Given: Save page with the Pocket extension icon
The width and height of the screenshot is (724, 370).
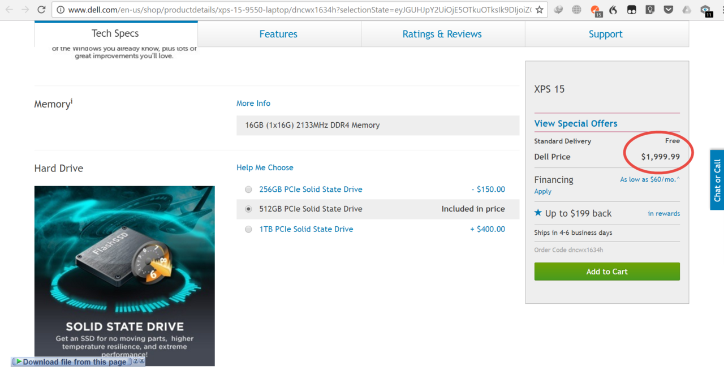Looking at the screenshot, I should coord(669,10).
